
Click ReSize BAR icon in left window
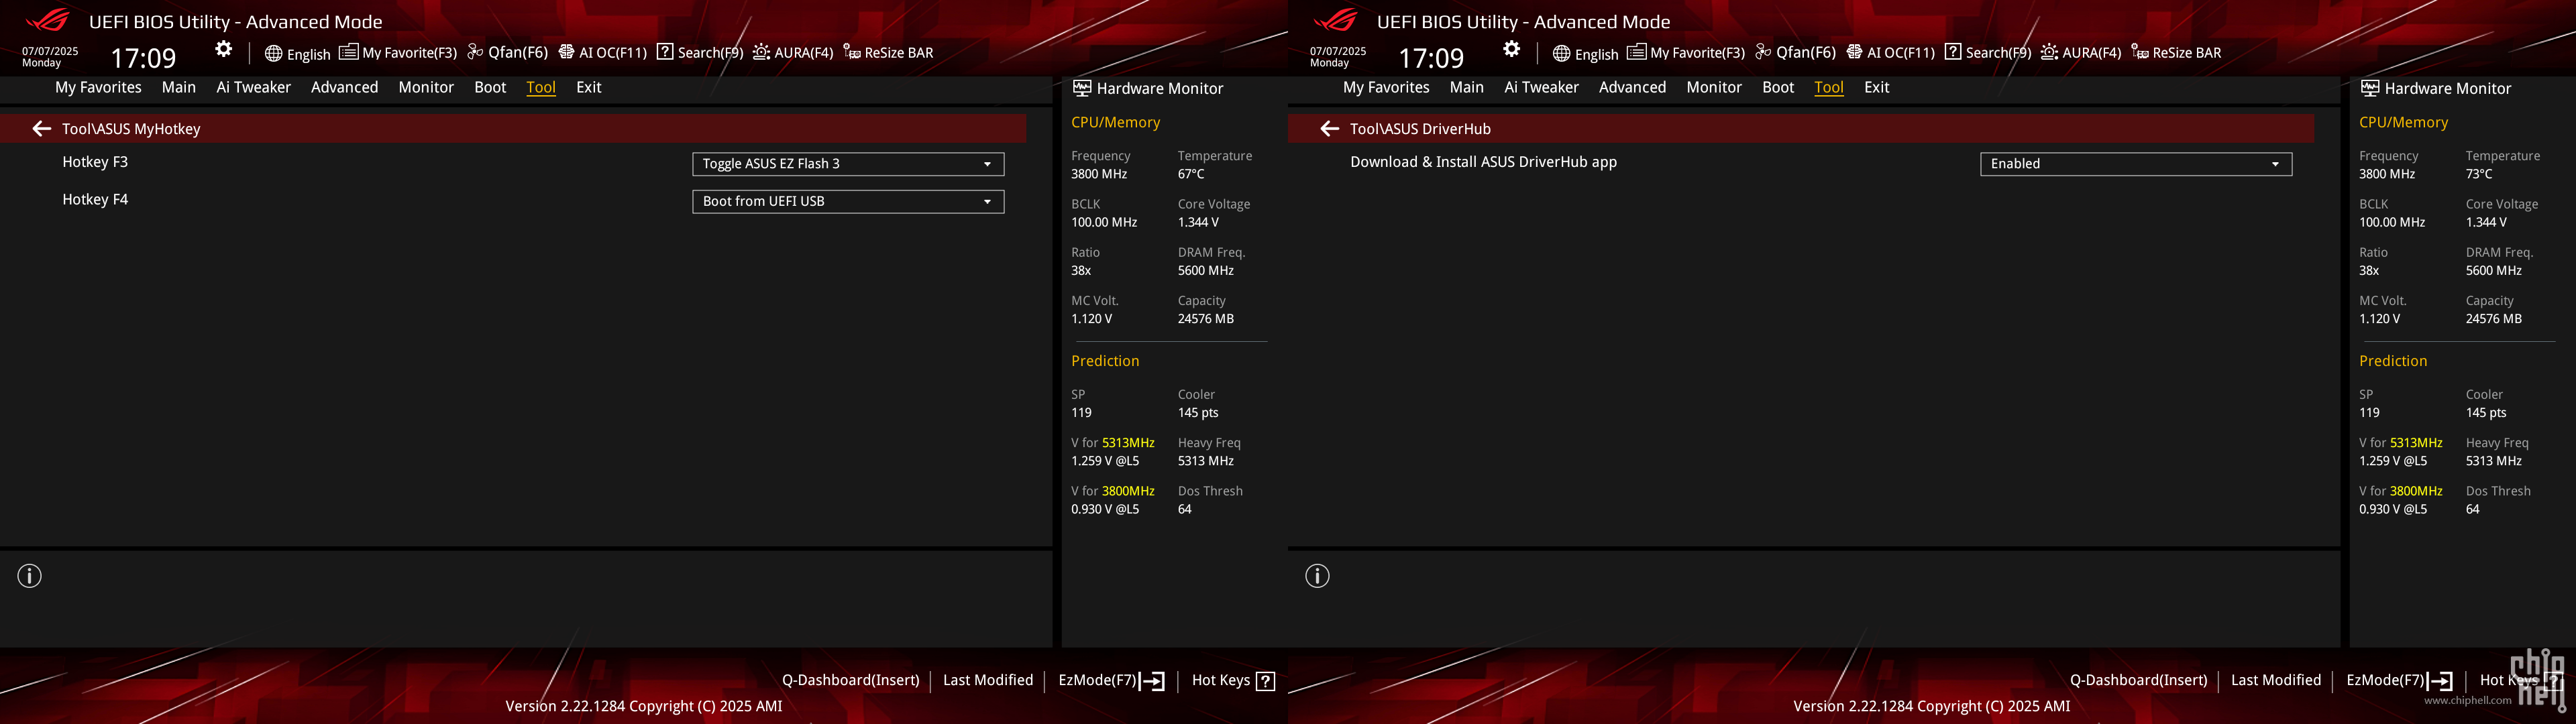[852, 52]
